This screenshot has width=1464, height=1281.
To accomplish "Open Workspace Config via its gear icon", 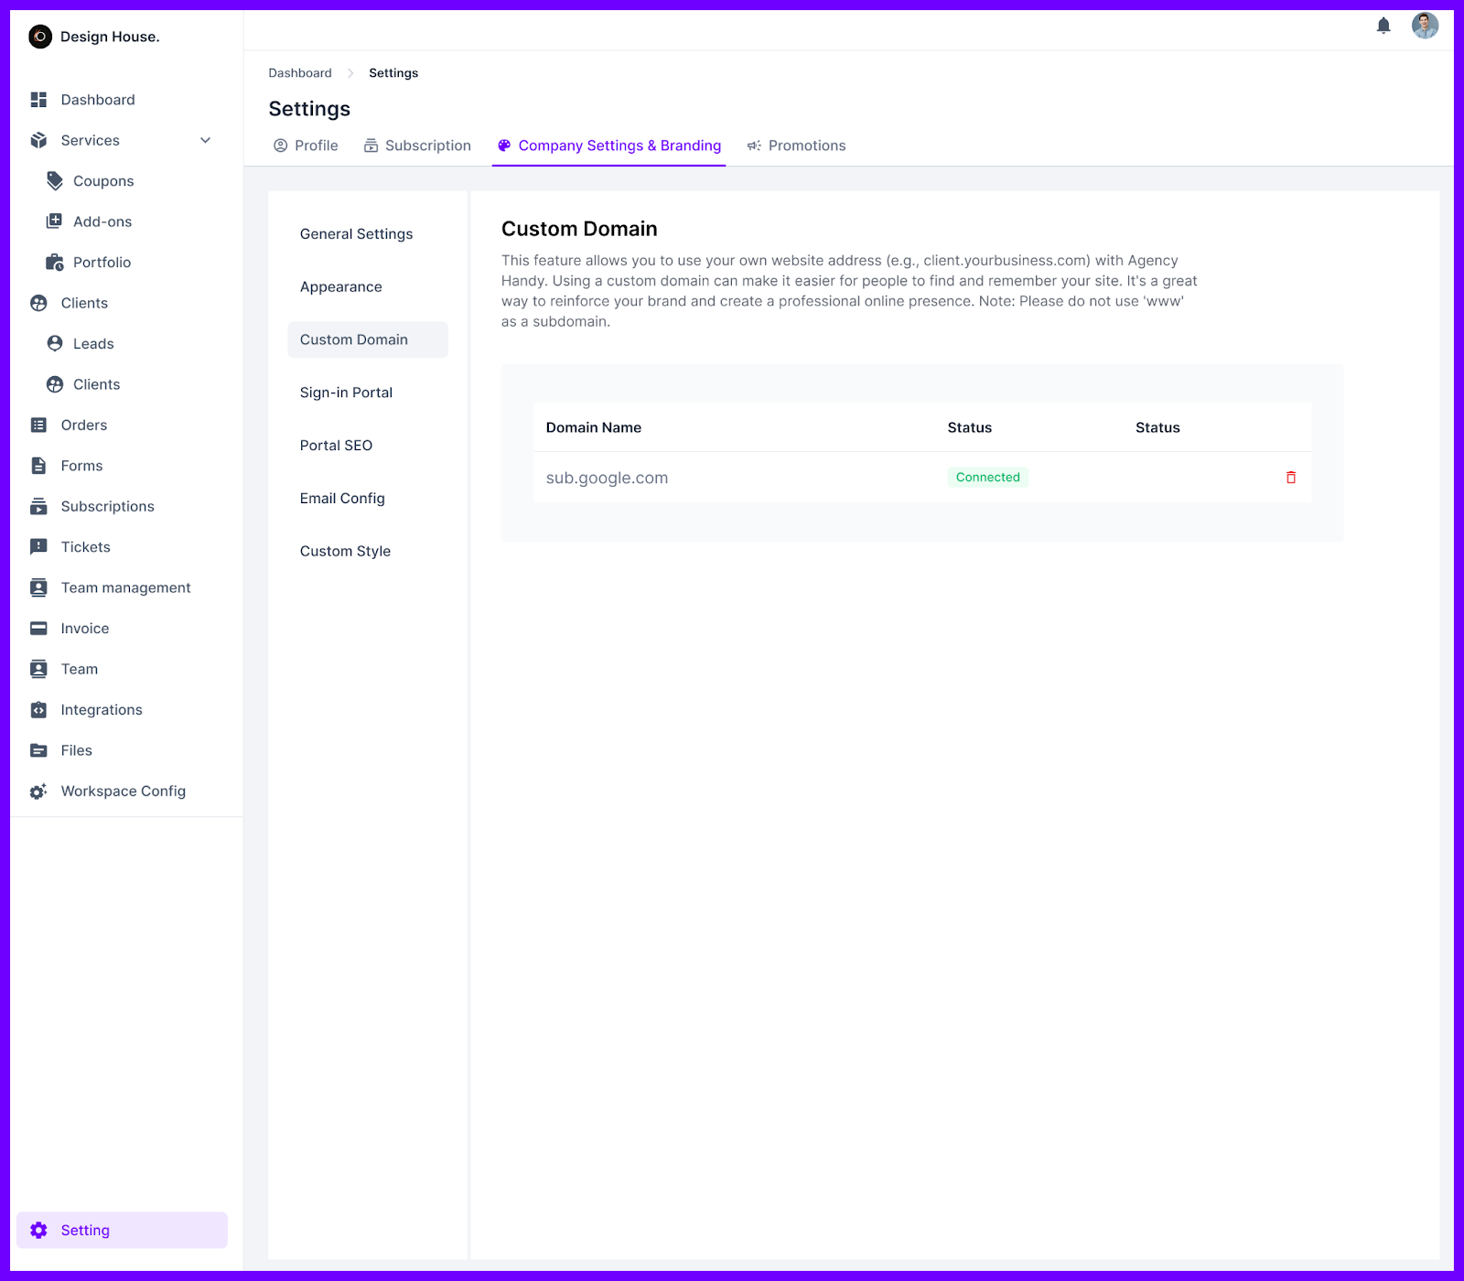I will (38, 791).
